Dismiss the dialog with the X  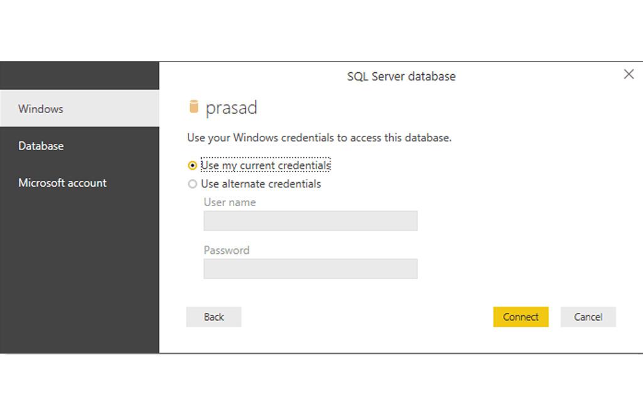629,74
